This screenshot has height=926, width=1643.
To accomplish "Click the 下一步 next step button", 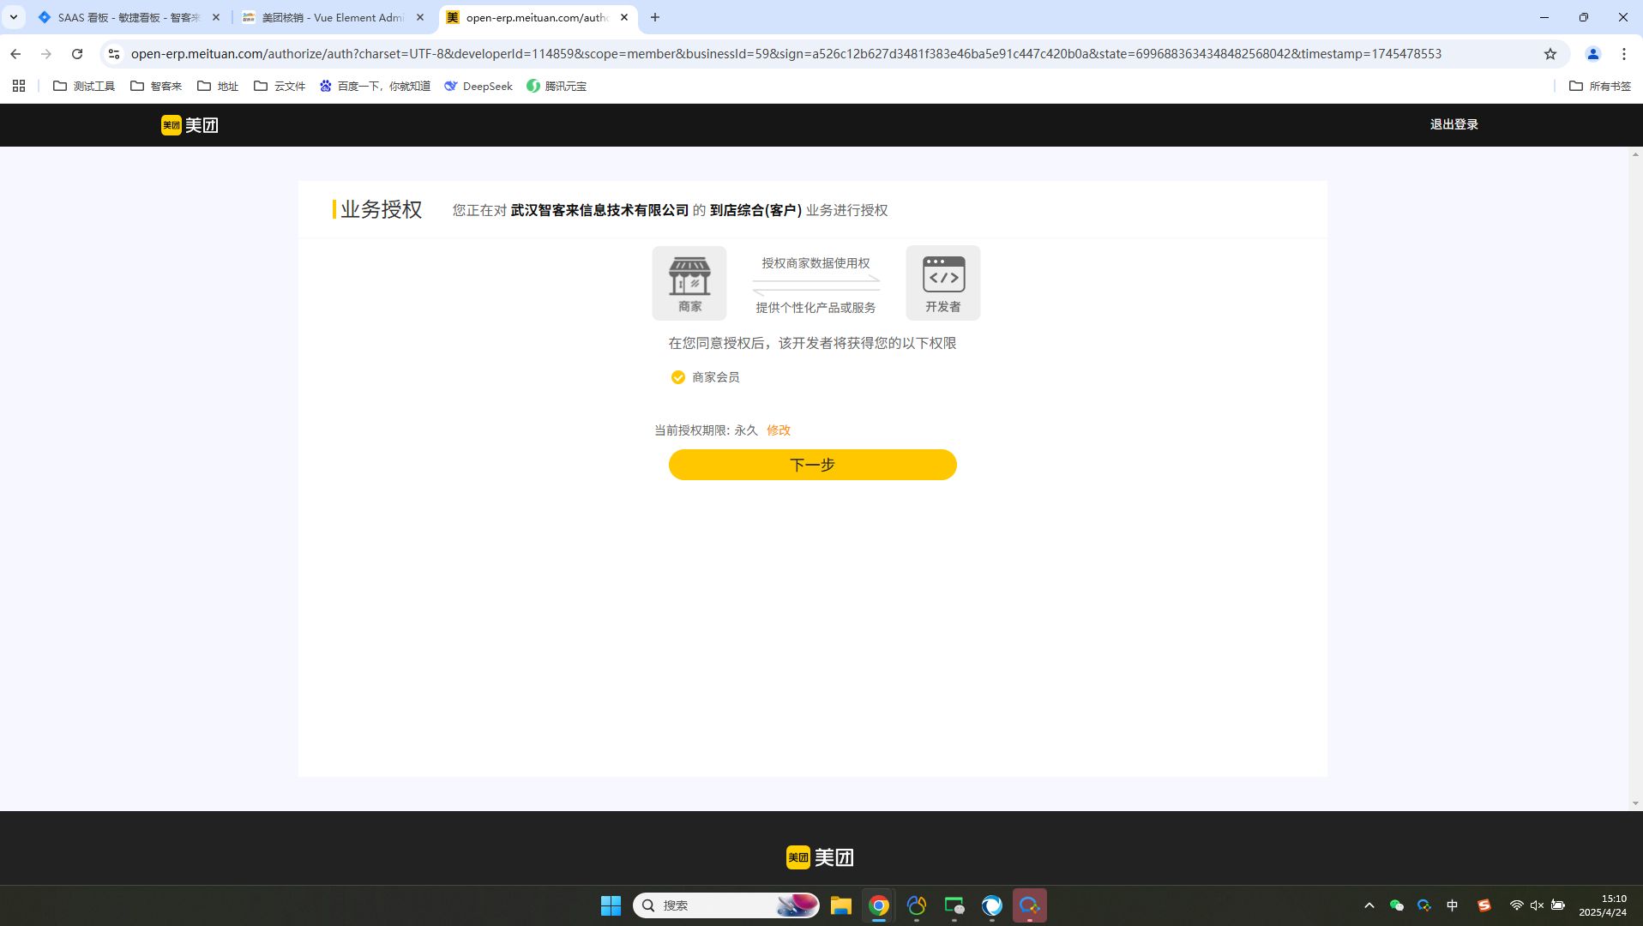I will 813,465.
